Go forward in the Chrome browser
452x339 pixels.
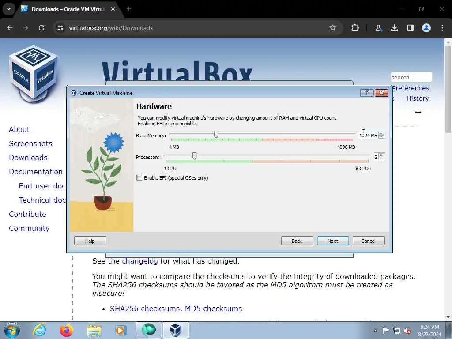[x=26, y=28]
